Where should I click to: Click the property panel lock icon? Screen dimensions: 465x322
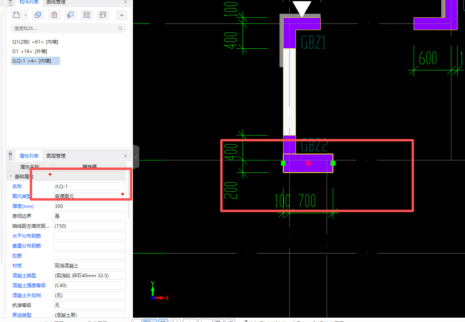coord(10,154)
